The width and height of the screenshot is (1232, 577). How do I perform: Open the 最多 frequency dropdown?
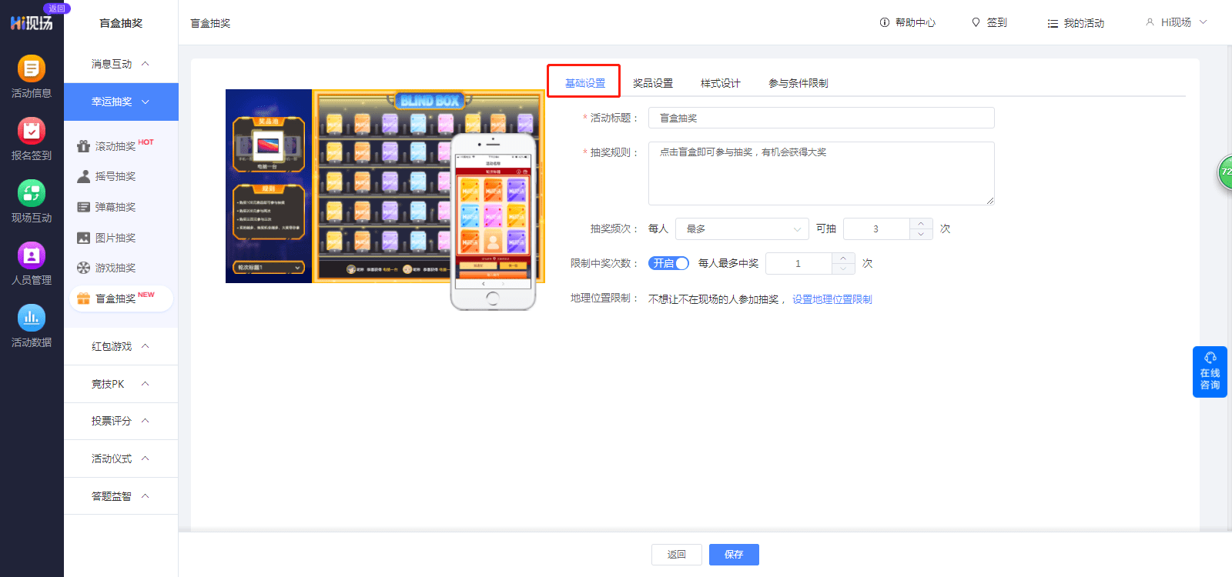pos(742,228)
